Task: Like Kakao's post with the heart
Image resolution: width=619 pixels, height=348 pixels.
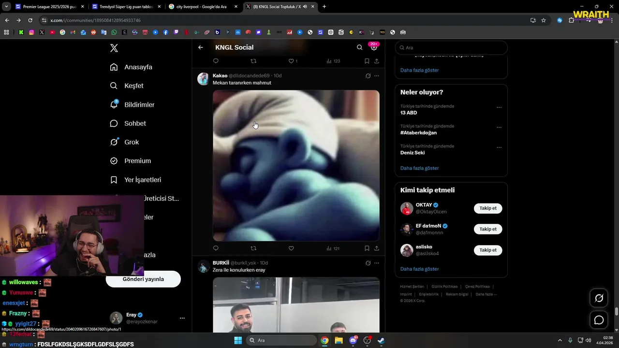Action: 291,248
